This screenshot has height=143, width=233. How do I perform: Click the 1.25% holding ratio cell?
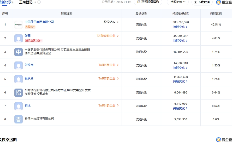(216, 79)
